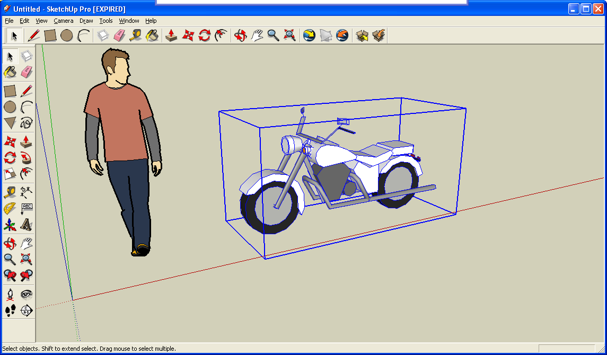Select the ABC Text label tool
The height and width of the screenshot is (355, 607).
tap(27, 208)
